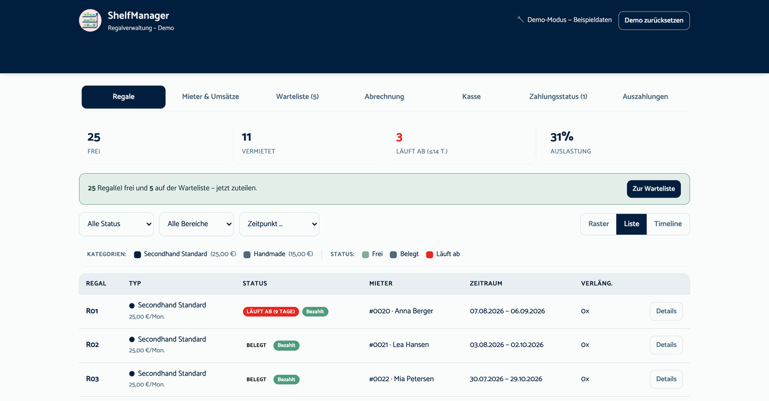Click the 25 Frei stat card
769x401 pixels.
coord(153,144)
